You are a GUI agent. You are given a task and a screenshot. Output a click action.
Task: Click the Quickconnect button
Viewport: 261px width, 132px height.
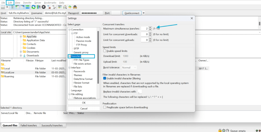(132, 13)
